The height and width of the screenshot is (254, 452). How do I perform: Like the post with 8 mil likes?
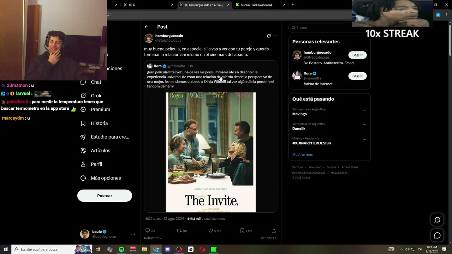214,231
